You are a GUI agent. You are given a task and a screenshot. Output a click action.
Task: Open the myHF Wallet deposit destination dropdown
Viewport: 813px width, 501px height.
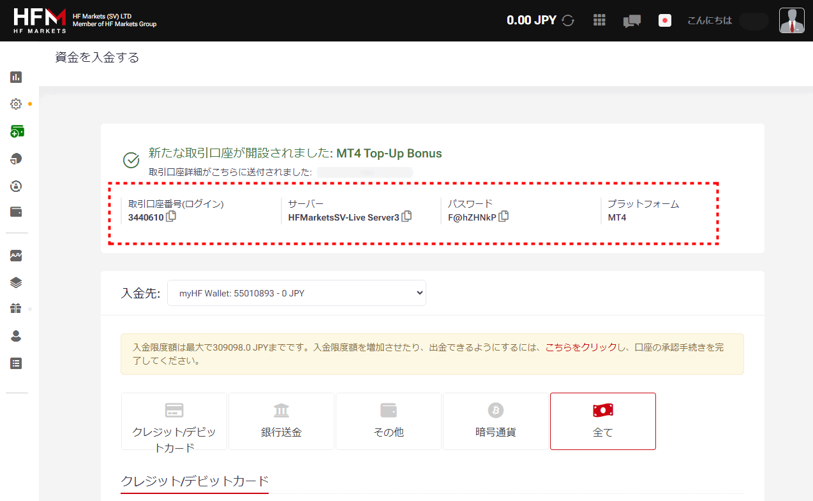coord(297,293)
